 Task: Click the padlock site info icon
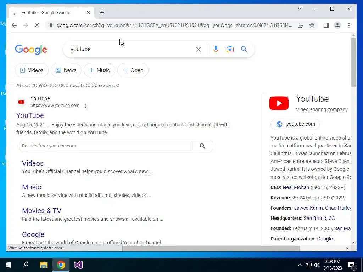(x=51, y=25)
